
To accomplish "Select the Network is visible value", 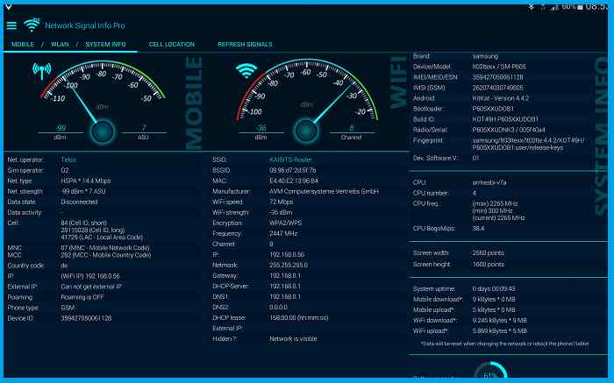I will (x=293, y=339).
